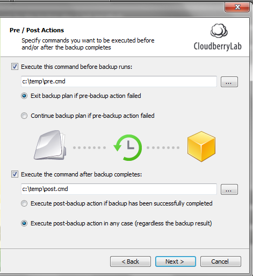This screenshot has width=253, height=276.
Task: Click the post.cmd command path field
Action: click(x=119, y=189)
